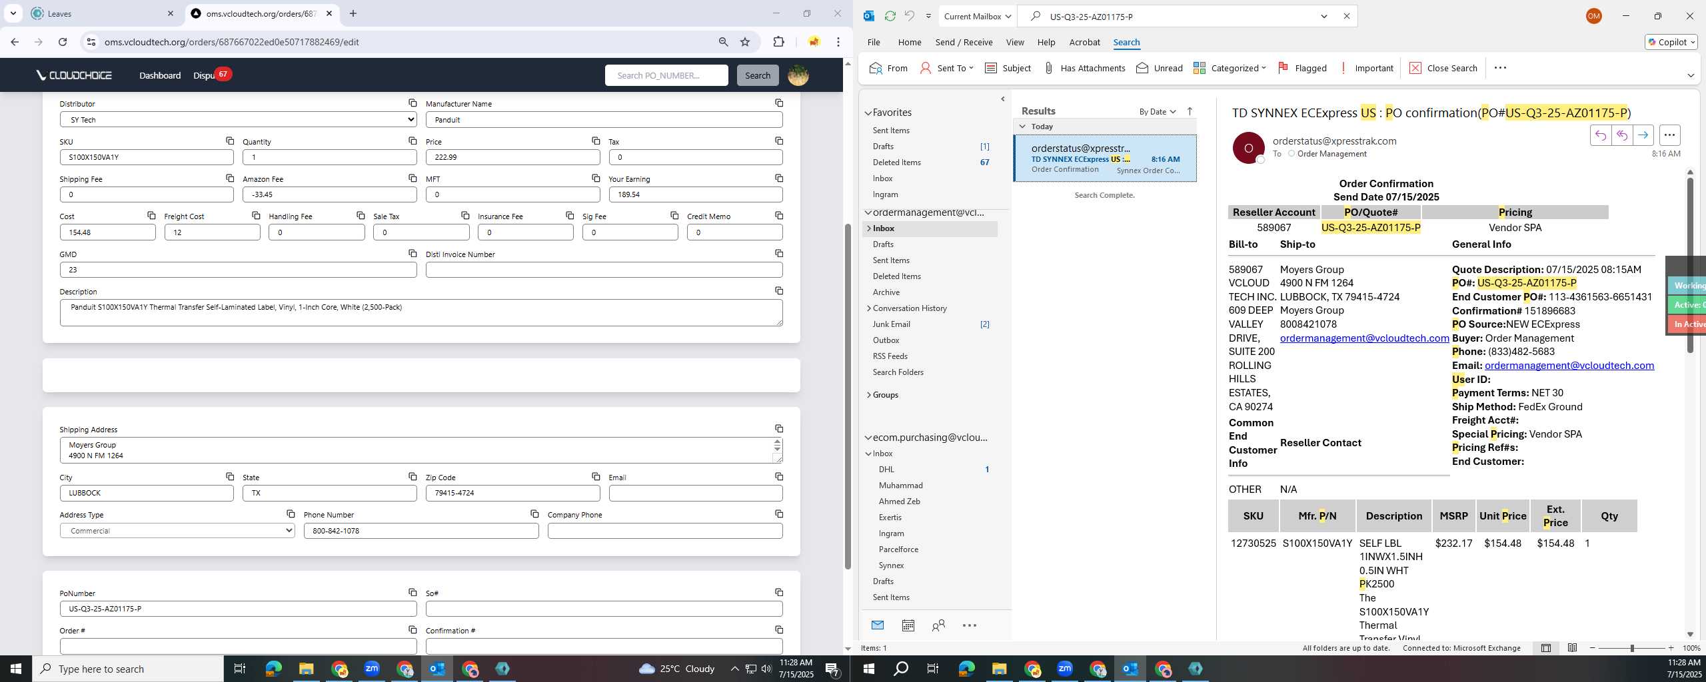Clear the Outlook search box
1706x682 pixels.
[1346, 16]
